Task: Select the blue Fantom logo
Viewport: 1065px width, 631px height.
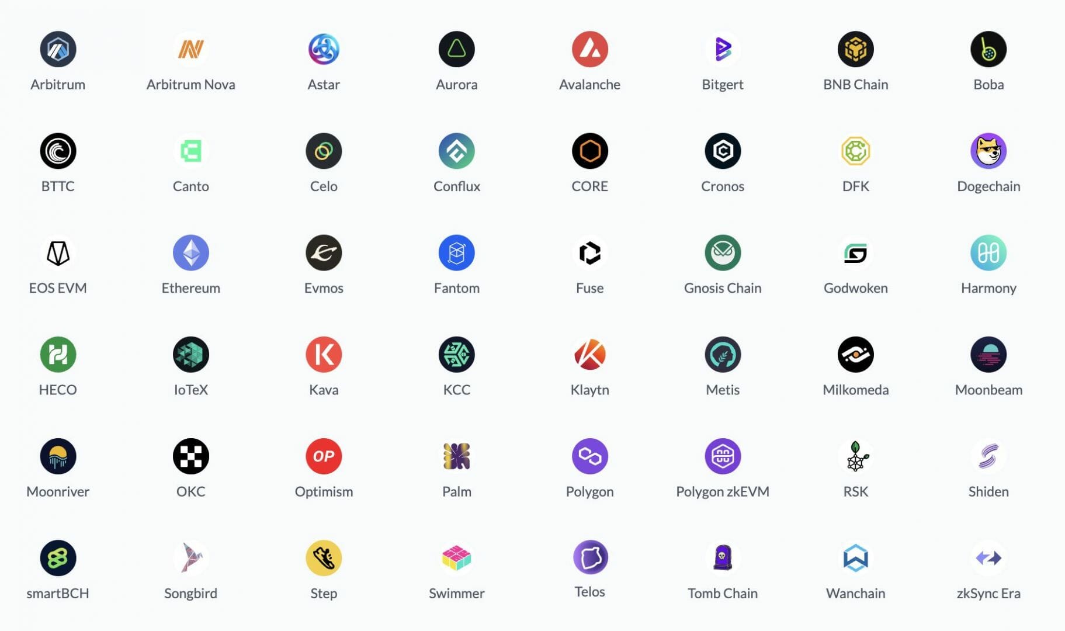Action: (x=457, y=252)
